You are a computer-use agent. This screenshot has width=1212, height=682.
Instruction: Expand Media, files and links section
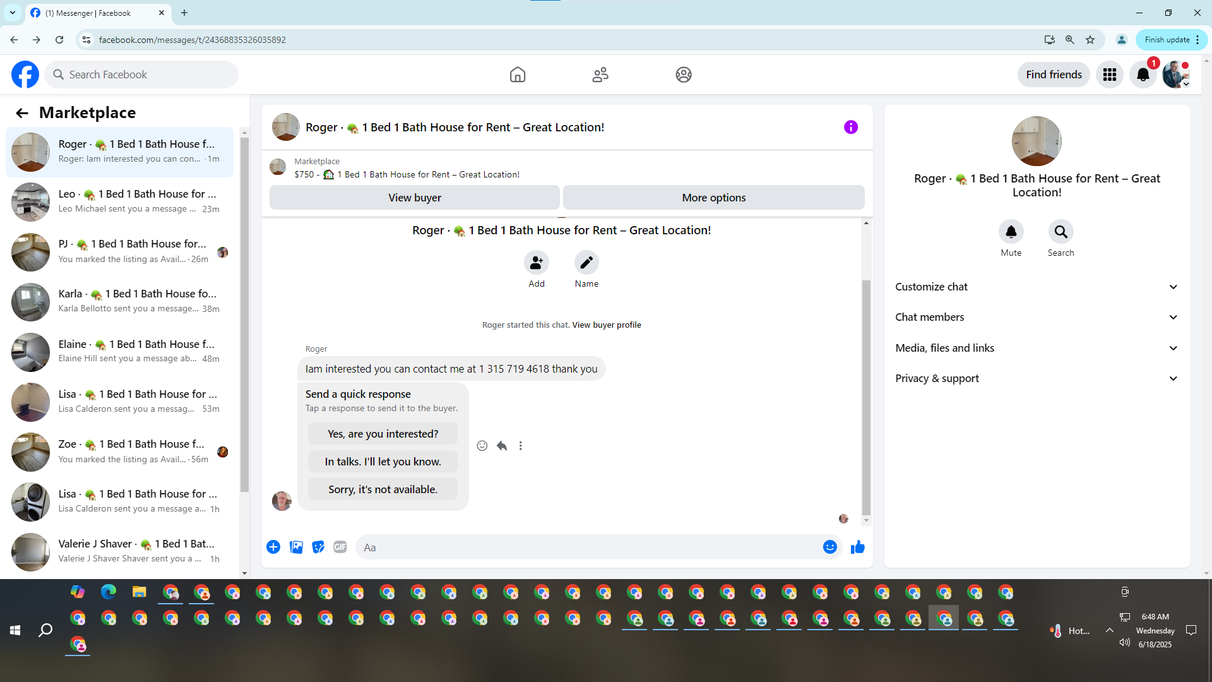click(x=1037, y=349)
